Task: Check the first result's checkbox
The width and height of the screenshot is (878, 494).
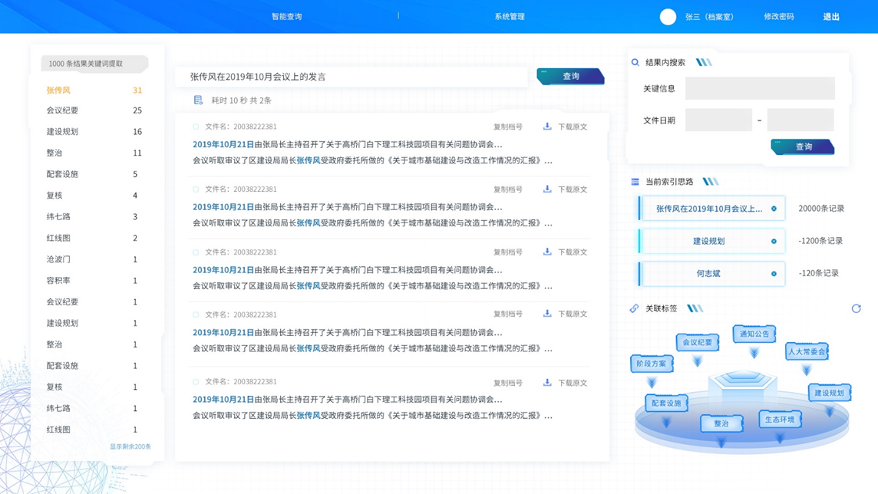Action: tap(196, 127)
